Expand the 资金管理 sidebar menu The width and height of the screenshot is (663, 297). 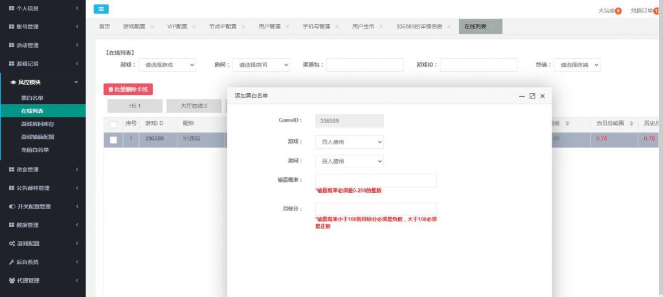tap(43, 170)
